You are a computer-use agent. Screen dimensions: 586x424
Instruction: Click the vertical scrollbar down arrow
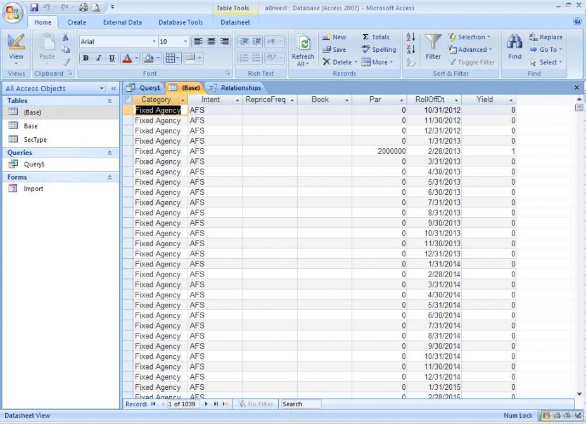point(579,394)
